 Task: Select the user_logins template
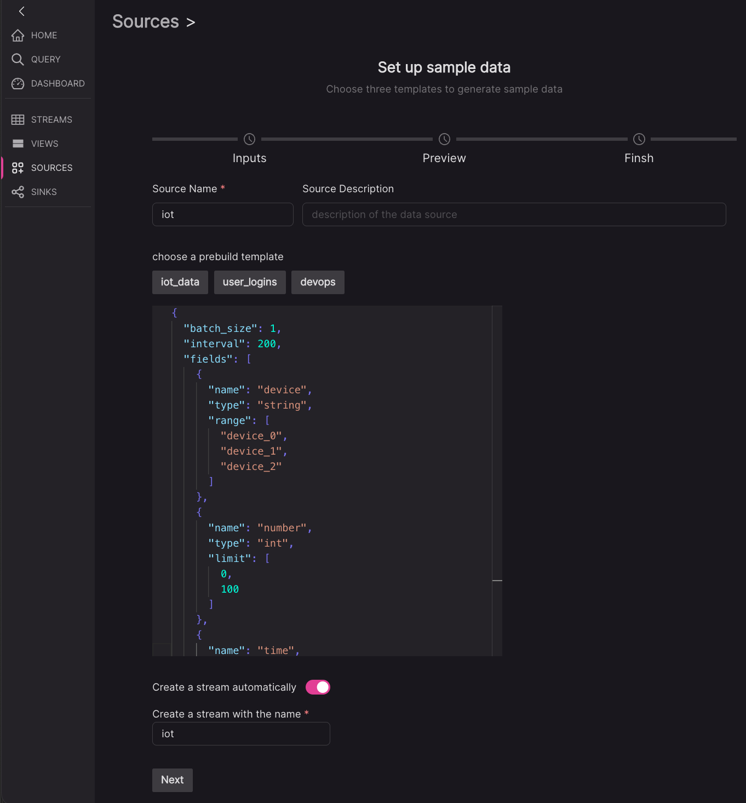click(250, 282)
